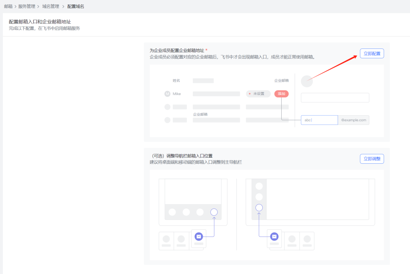The height and width of the screenshot is (274, 410).
Task: Click the 立即配置 button
Action: 372,54
